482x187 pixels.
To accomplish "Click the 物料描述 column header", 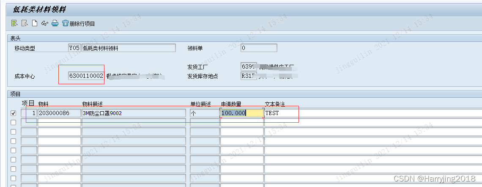I will [x=92, y=104].
